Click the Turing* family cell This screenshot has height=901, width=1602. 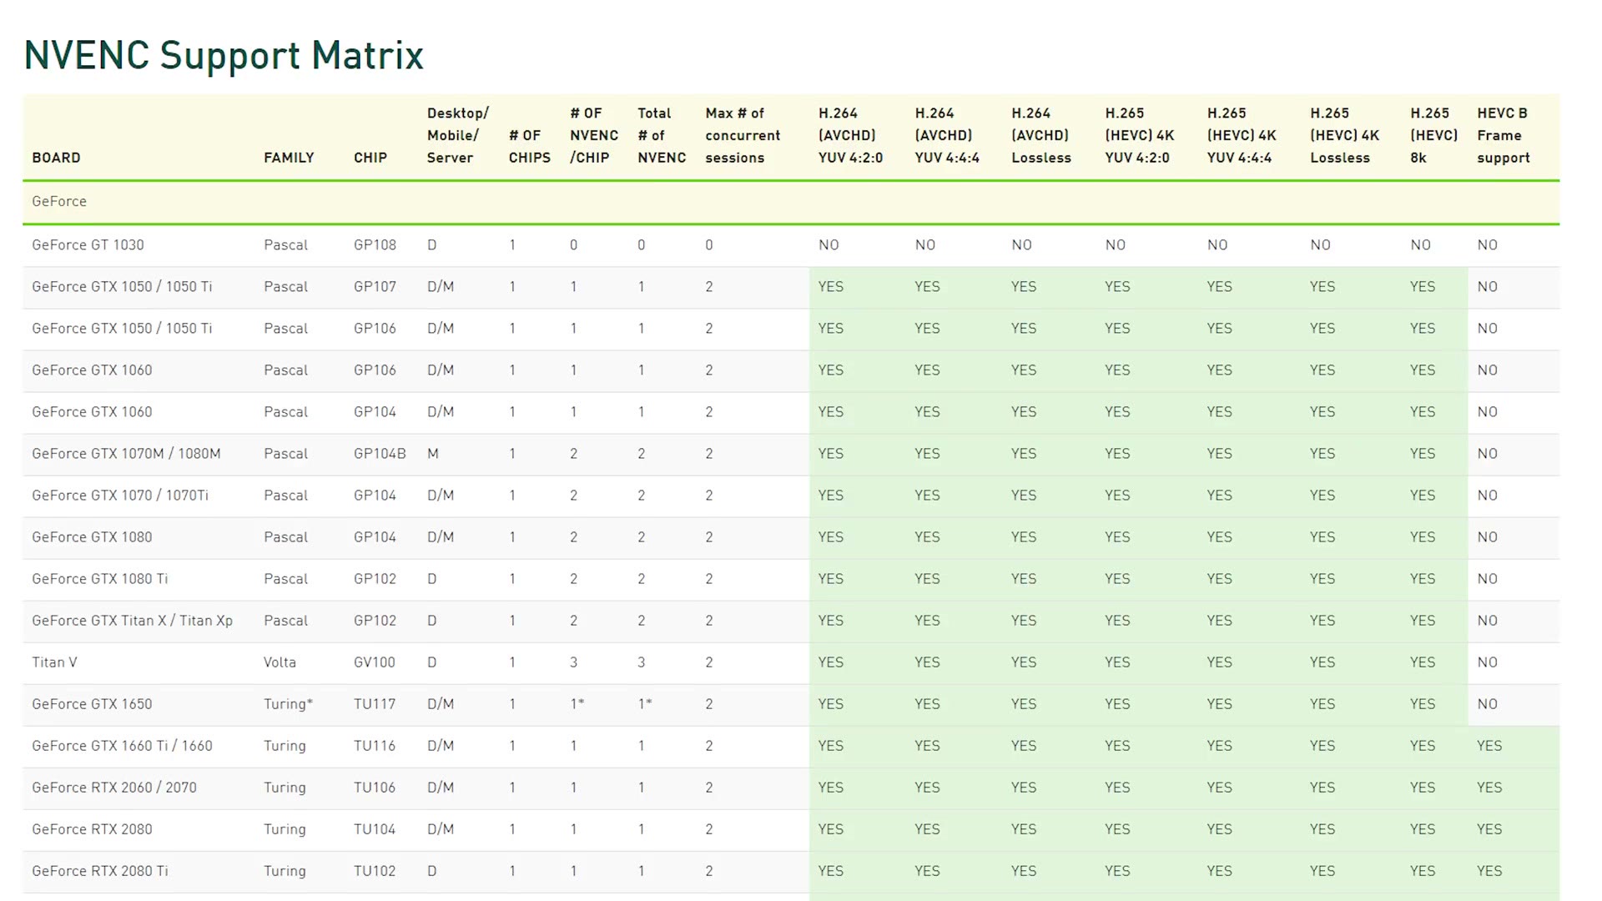point(288,703)
